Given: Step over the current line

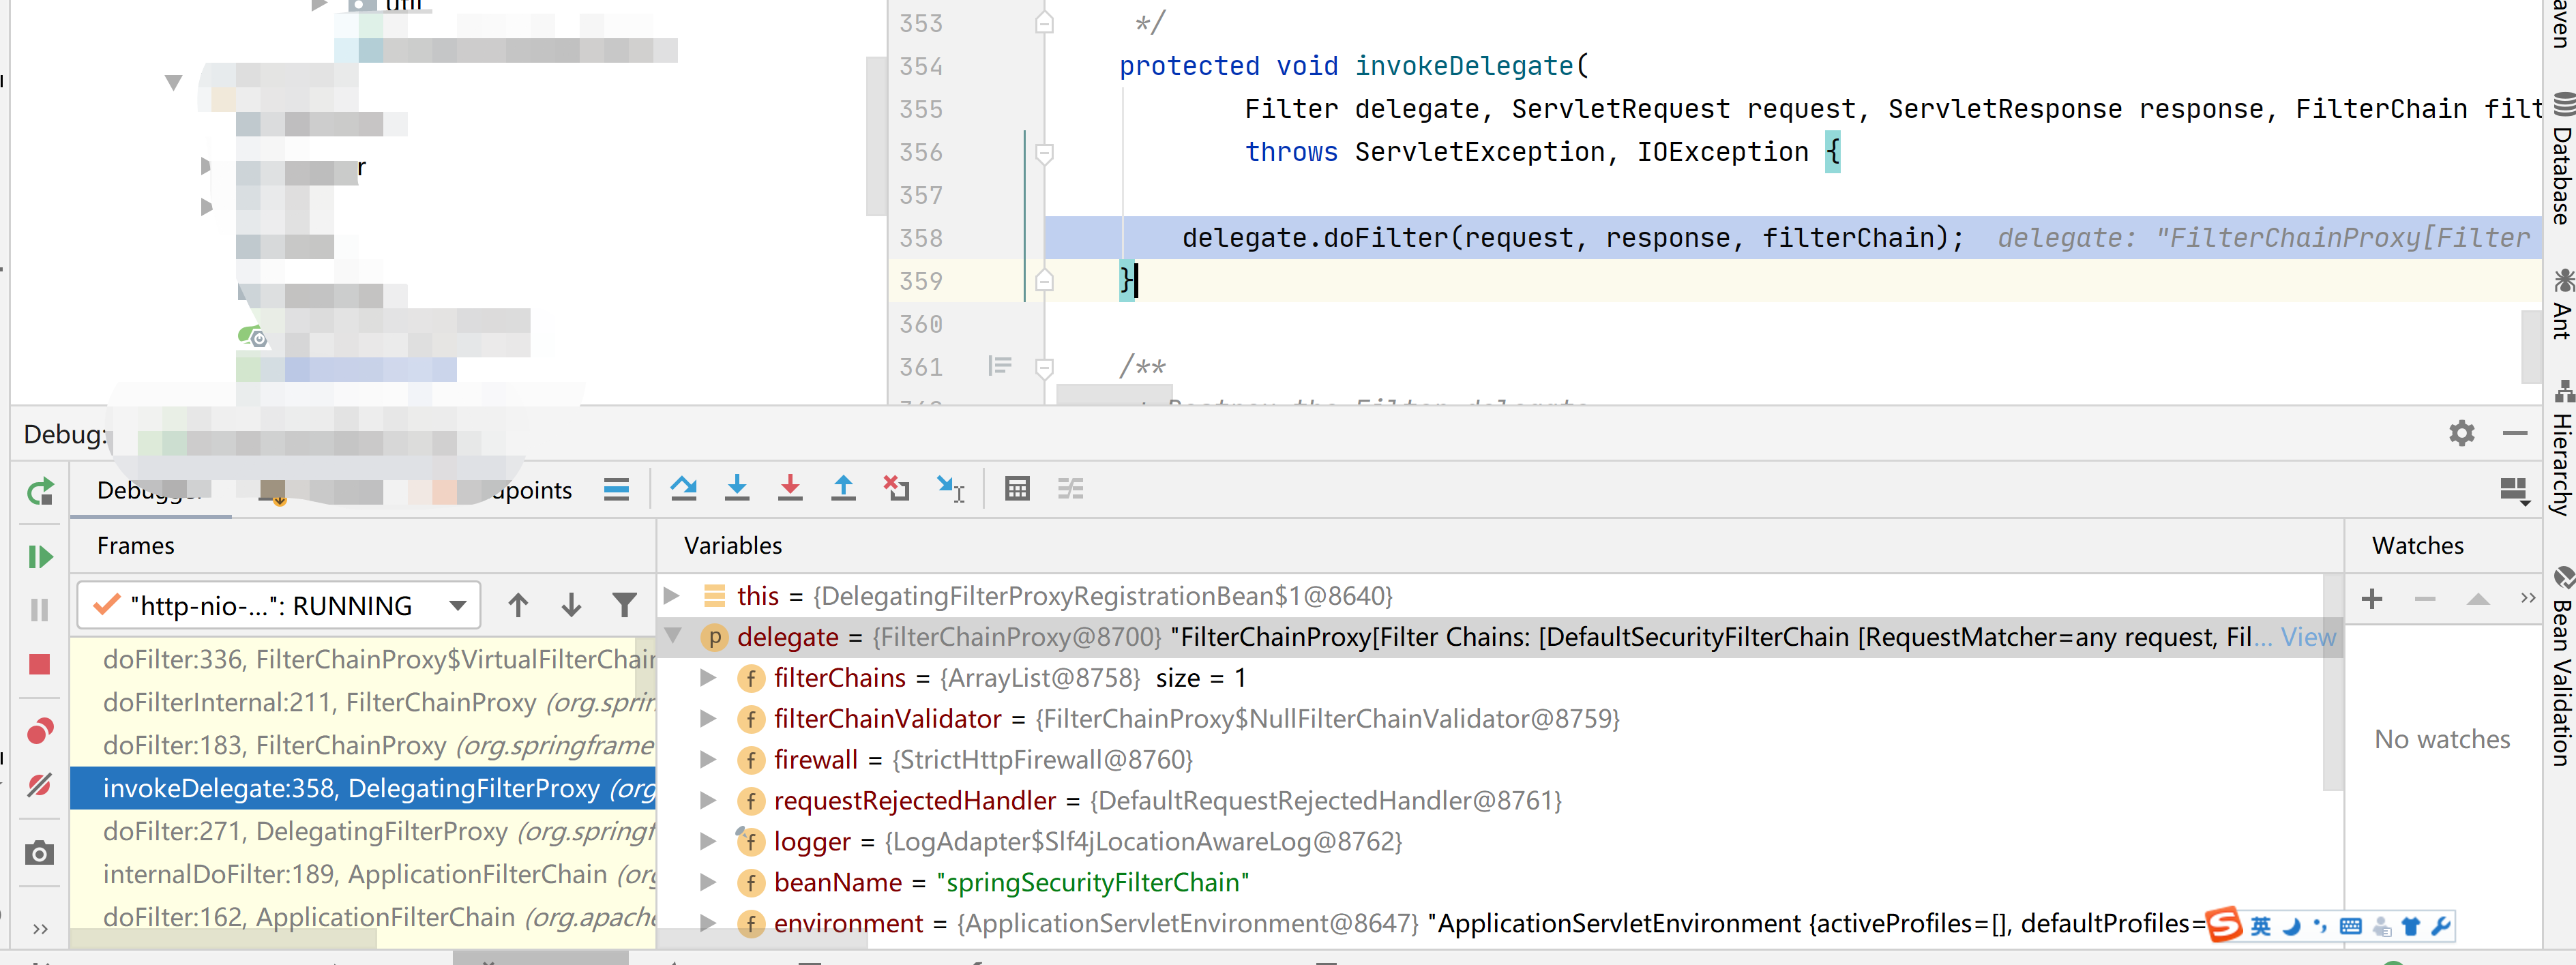Looking at the screenshot, I should pyautogui.click(x=684, y=489).
